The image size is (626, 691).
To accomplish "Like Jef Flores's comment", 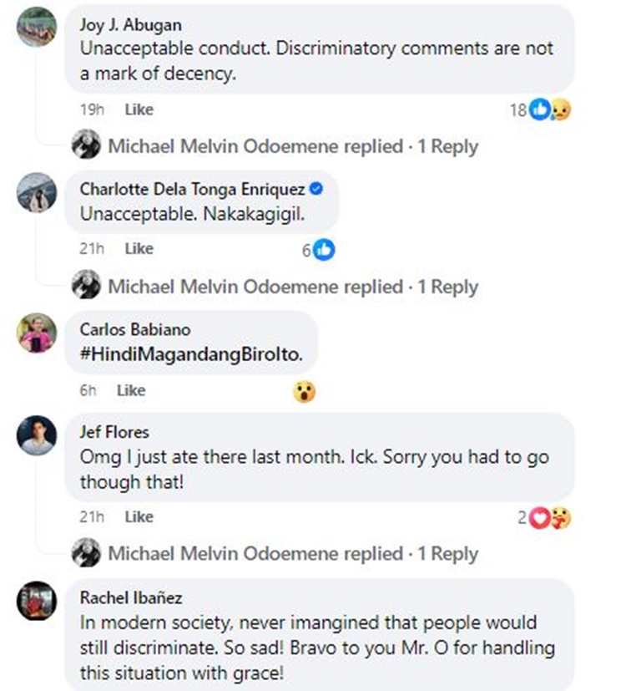I will click(x=139, y=517).
